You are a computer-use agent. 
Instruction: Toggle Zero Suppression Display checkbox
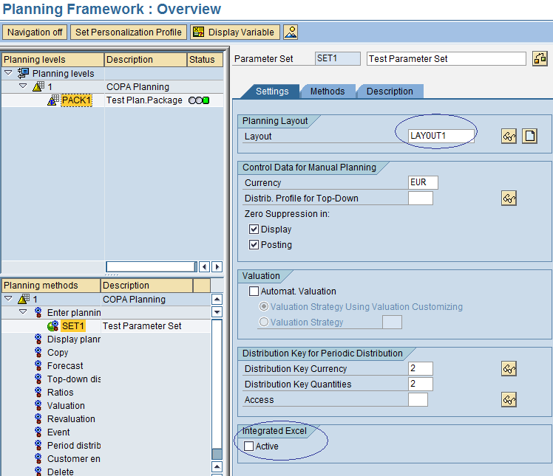[254, 230]
